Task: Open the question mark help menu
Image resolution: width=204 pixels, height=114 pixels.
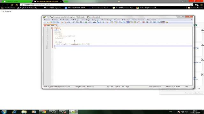Action: [x=159, y=20]
